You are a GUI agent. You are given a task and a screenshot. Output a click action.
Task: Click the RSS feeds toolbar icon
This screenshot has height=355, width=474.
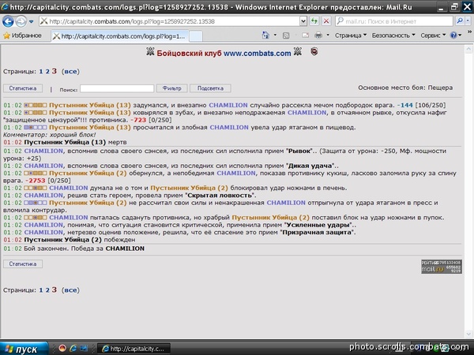[x=286, y=35]
